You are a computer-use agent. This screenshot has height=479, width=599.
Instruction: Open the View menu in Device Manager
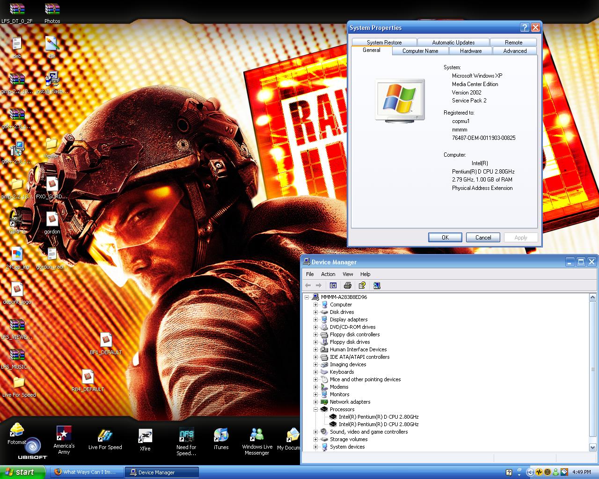point(348,274)
